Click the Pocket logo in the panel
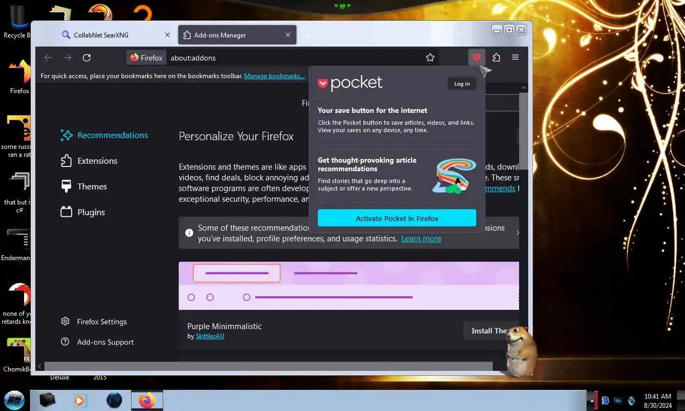Screen dimensions: 685x411 point(351,83)
